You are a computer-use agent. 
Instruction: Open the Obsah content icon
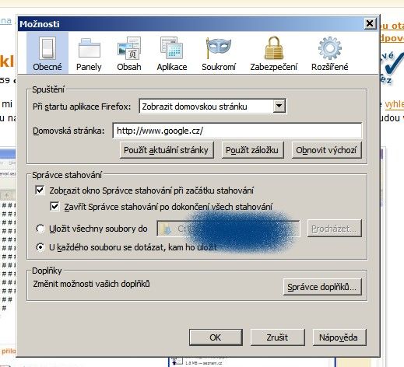click(129, 48)
